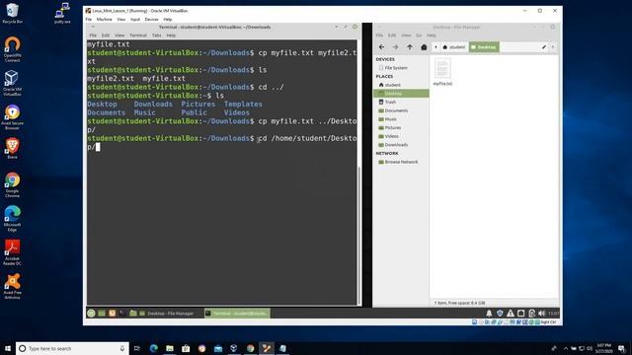Toggle path editing with the pencil icon
Screen dimensions: 632x355
[544, 47]
